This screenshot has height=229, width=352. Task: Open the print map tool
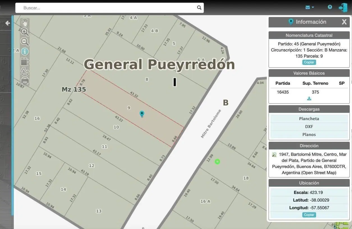click(x=25, y=81)
